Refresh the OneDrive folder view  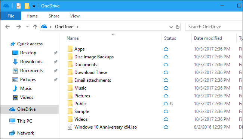pyautogui.click(x=178, y=27)
